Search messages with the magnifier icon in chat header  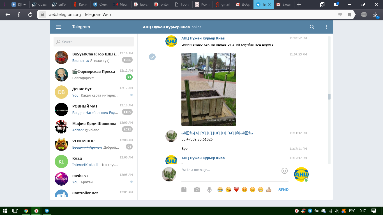[x=312, y=27]
